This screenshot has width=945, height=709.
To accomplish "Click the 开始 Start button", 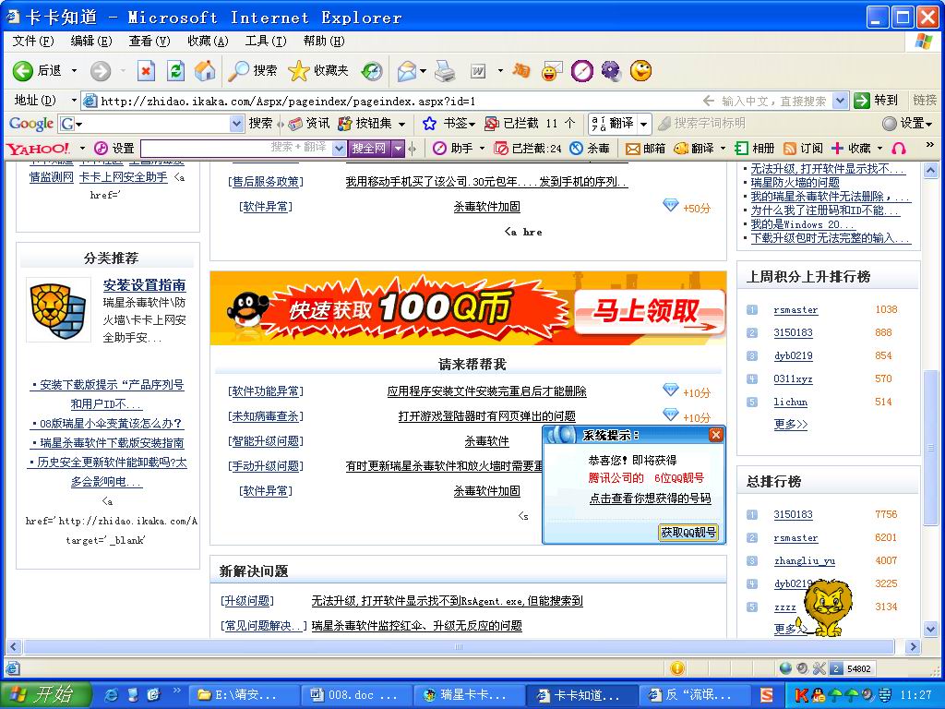I will [x=46, y=695].
